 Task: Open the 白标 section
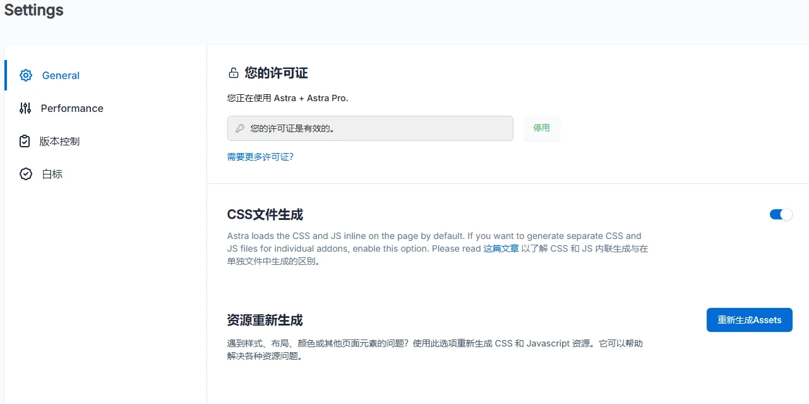point(52,174)
